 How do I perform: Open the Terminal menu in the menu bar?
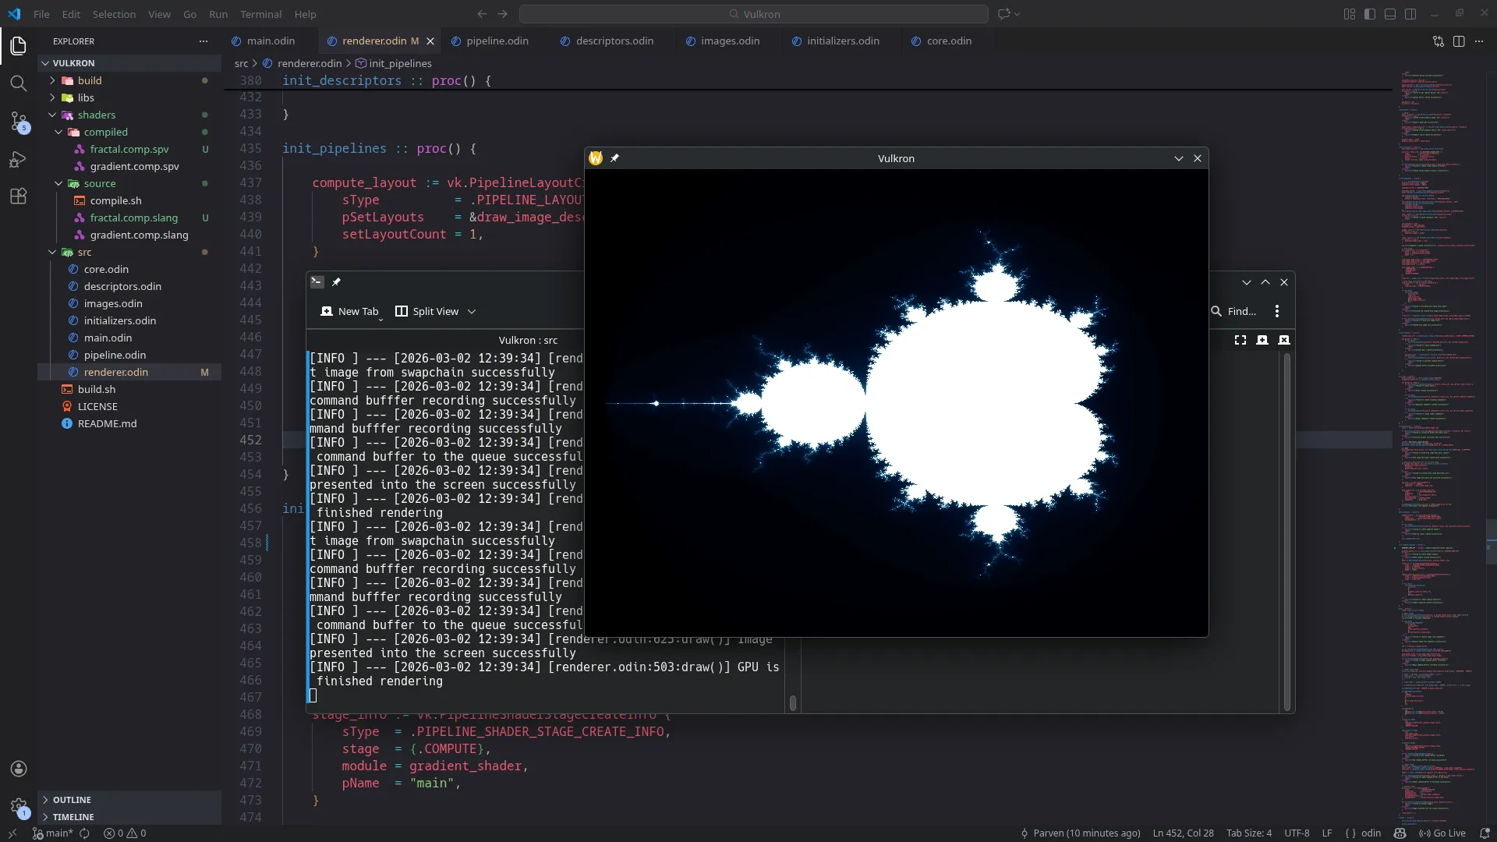(261, 14)
